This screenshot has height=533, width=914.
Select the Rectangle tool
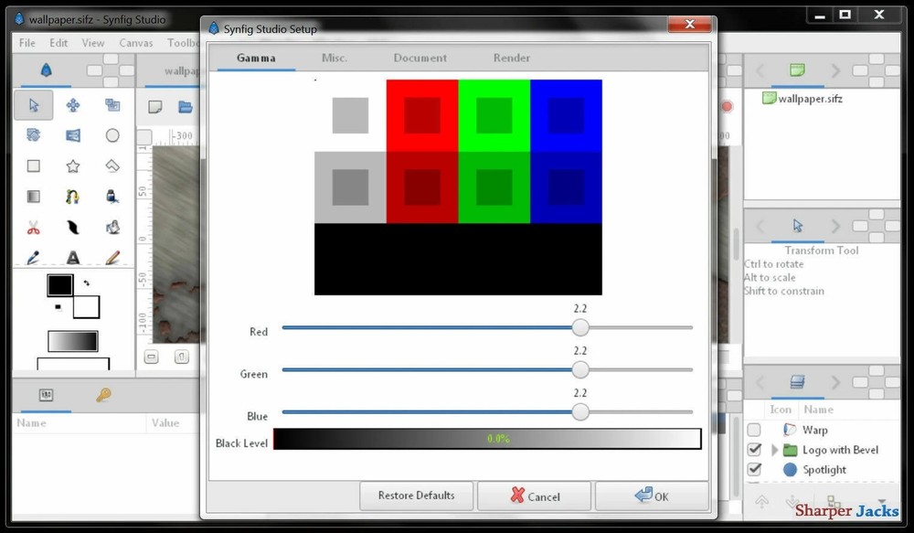click(x=34, y=166)
